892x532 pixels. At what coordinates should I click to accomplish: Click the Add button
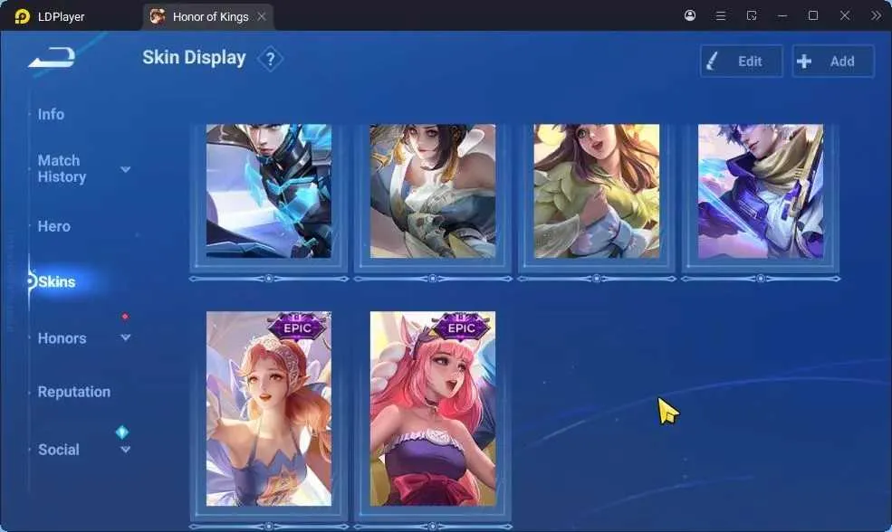click(x=833, y=61)
